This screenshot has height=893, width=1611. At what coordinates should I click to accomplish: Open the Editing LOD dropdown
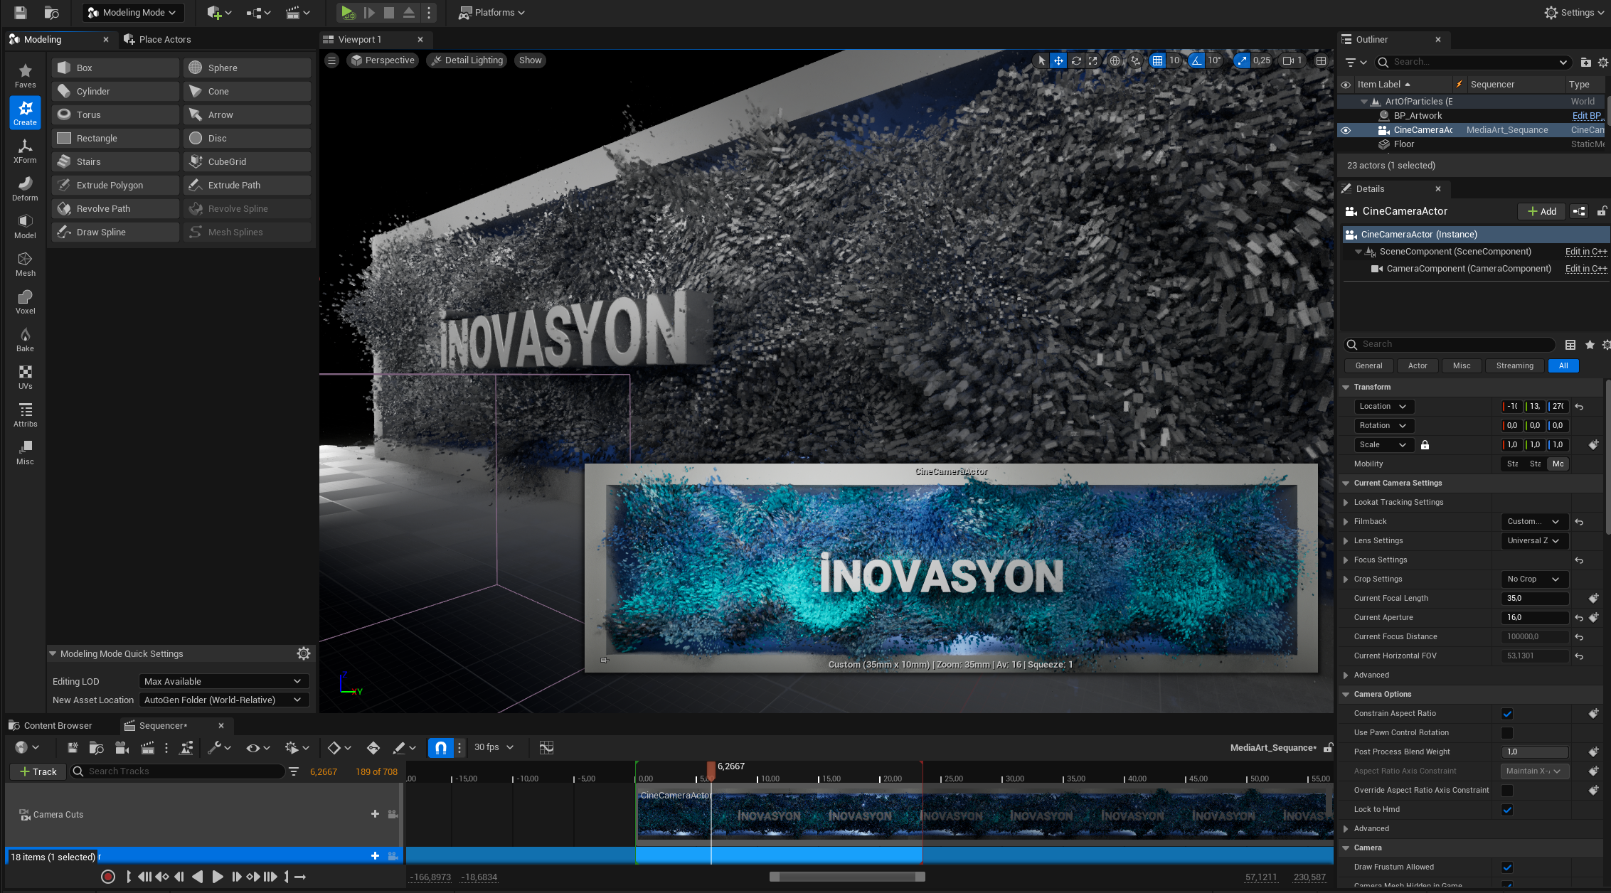coord(223,681)
